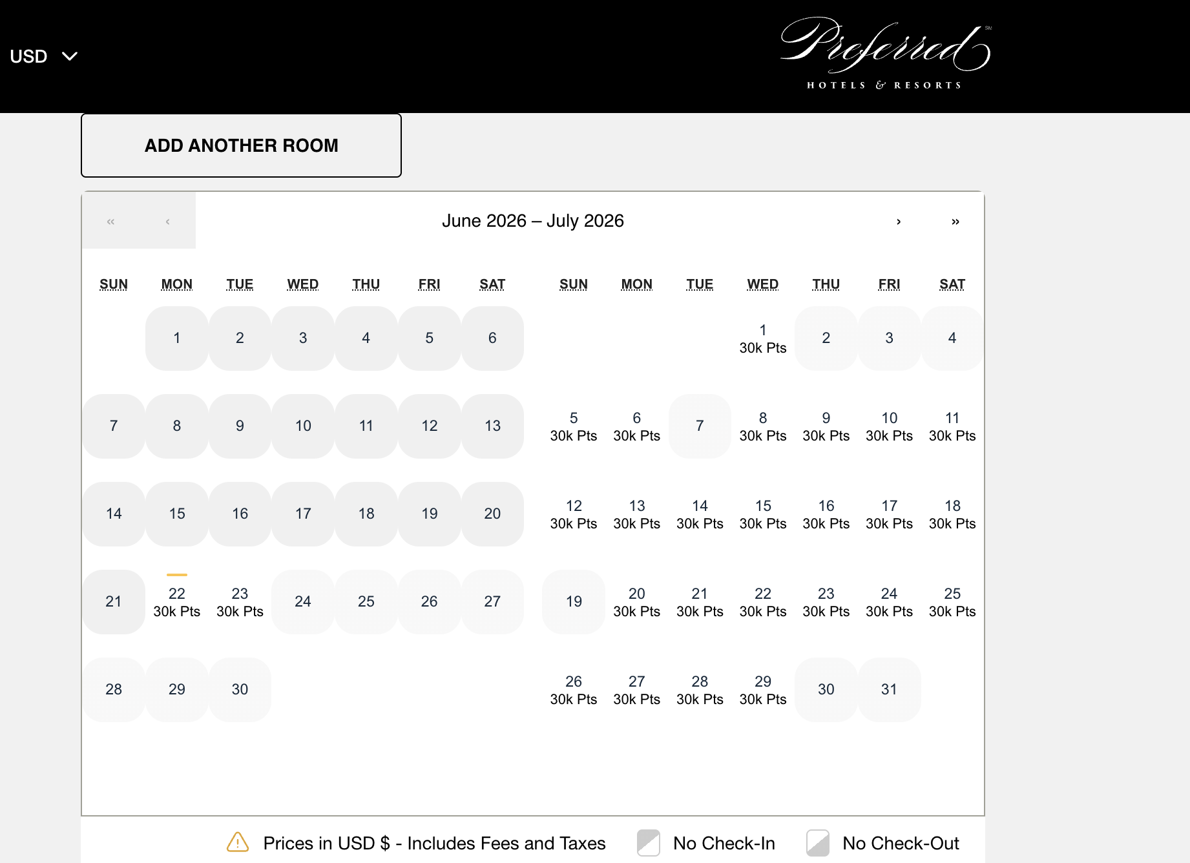Screen dimensions: 1190x863
Task: Choose July 1 at 30k Pts
Action: point(763,338)
